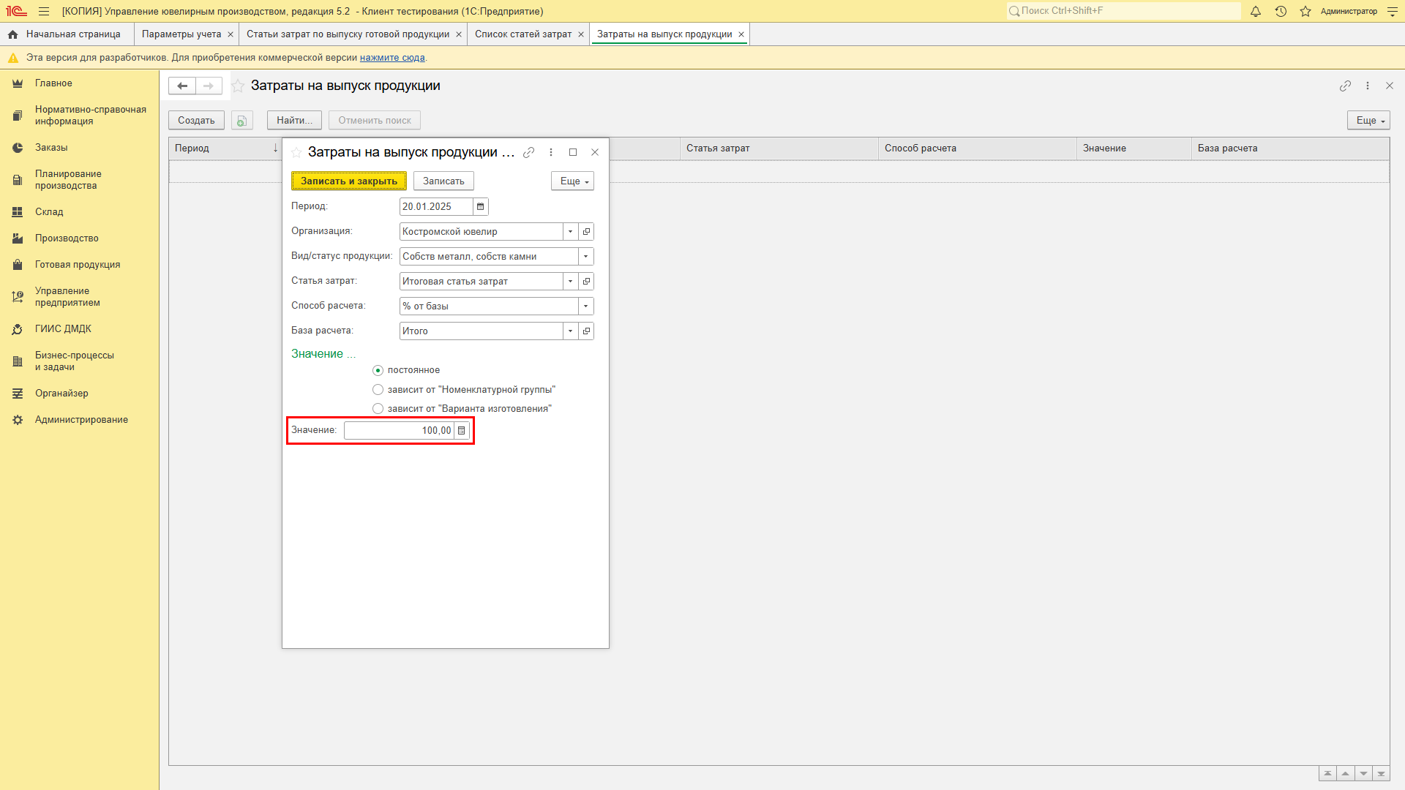The image size is (1405, 790).
Task: Switch to Параметры учета tab
Action: [181, 34]
